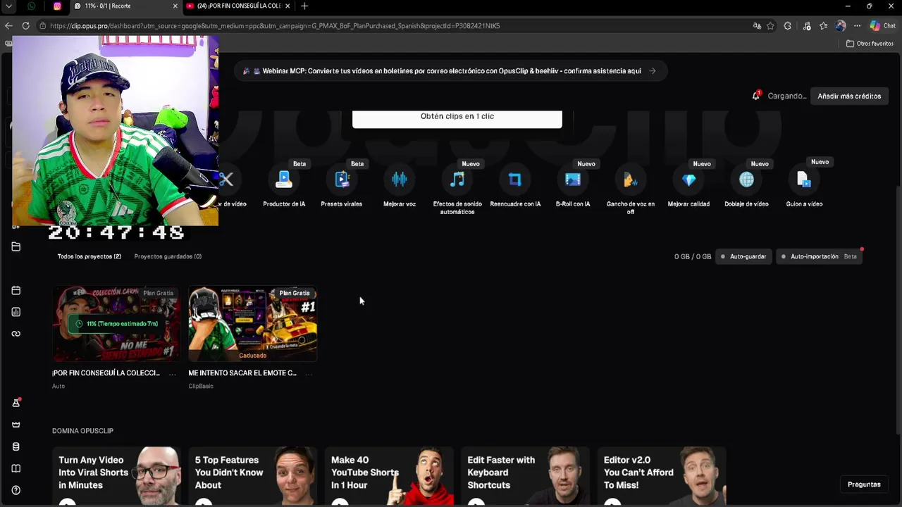902x507 pixels.
Task: Open the database stack icon in sidebar
Action: 16,446
